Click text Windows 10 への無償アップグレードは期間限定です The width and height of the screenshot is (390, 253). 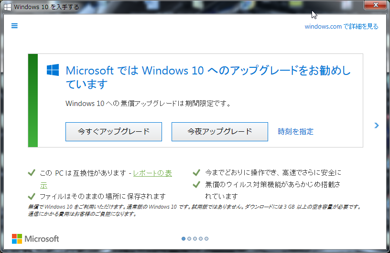(x=148, y=104)
